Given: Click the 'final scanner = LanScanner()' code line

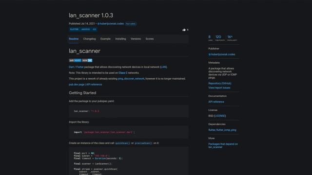Looking at the screenshot, I should (93, 164).
